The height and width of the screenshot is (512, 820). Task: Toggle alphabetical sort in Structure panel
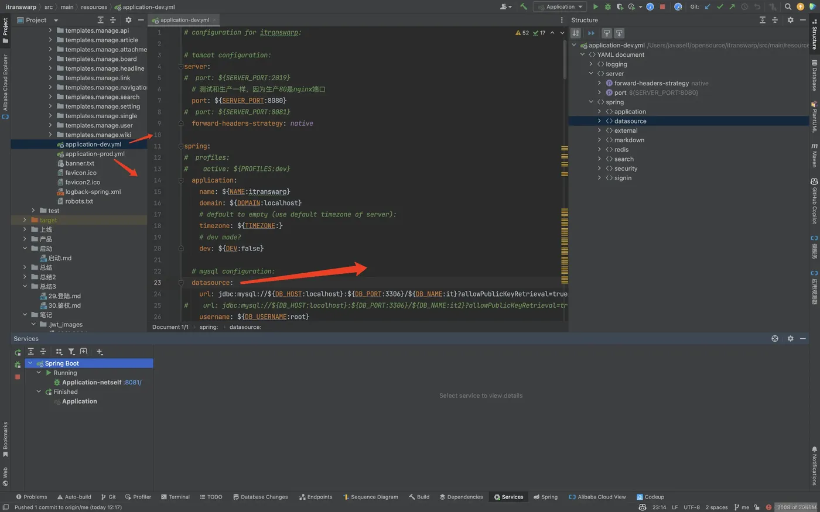tap(576, 33)
